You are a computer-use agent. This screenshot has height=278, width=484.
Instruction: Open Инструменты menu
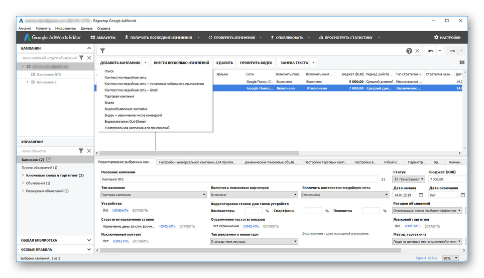[65, 29]
